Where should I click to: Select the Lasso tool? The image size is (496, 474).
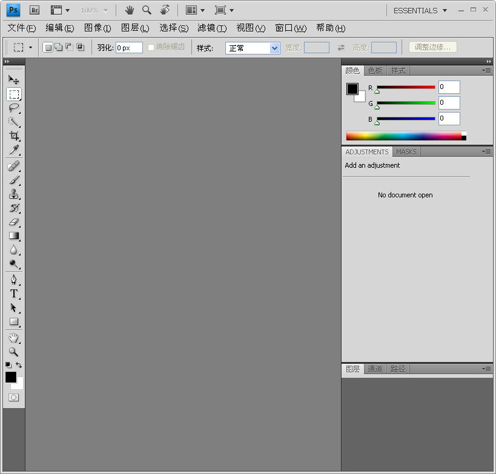[x=13, y=108]
